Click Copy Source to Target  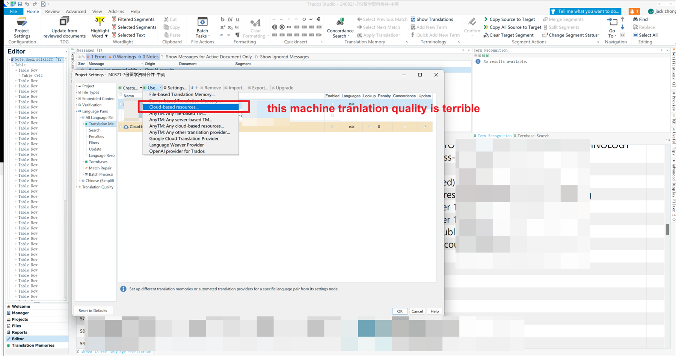[x=509, y=19]
